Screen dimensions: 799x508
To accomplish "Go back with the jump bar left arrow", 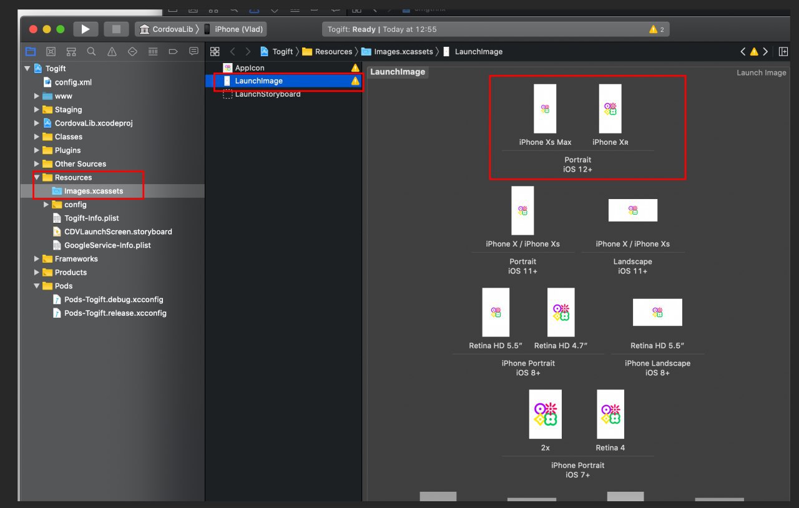I will 232,52.
